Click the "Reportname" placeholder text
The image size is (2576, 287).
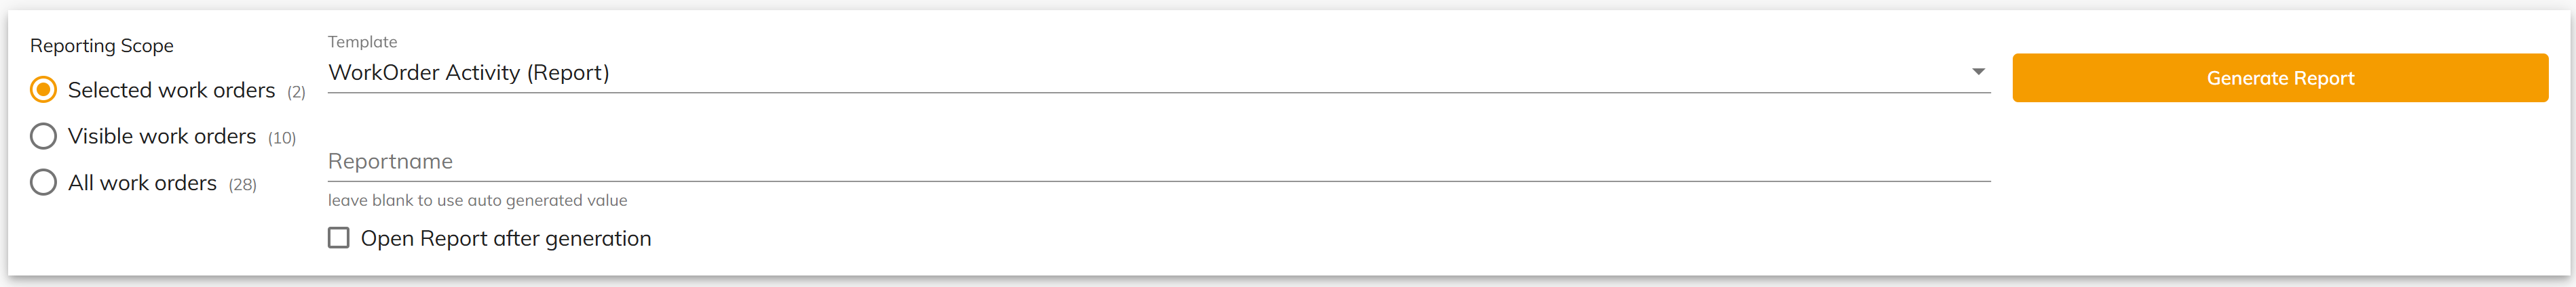[390, 161]
